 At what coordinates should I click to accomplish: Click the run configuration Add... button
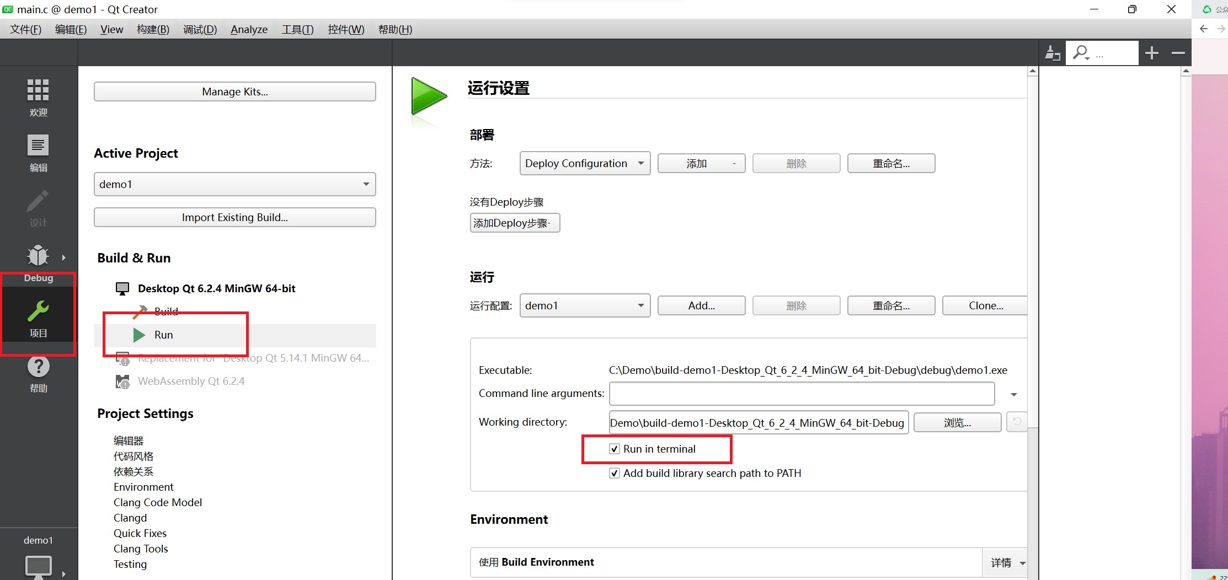[x=701, y=305]
